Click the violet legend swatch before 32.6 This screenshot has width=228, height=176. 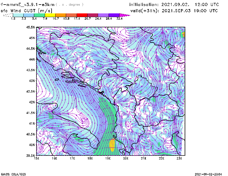point(114,15)
